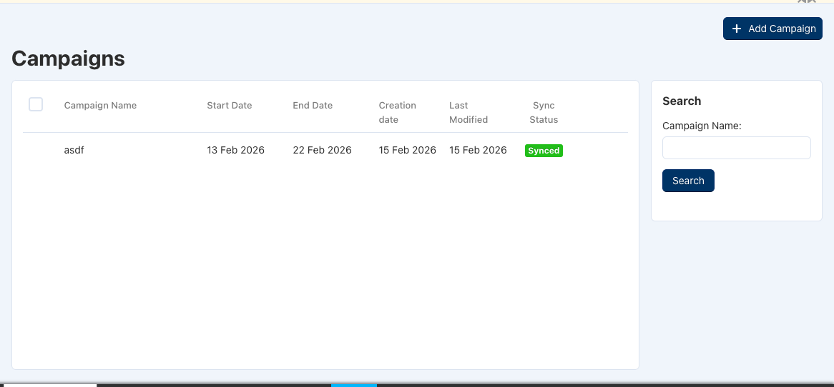Focus the Campaign Name search field
Image resolution: width=834 pixels, height=387 pixels.
point(736,148)
